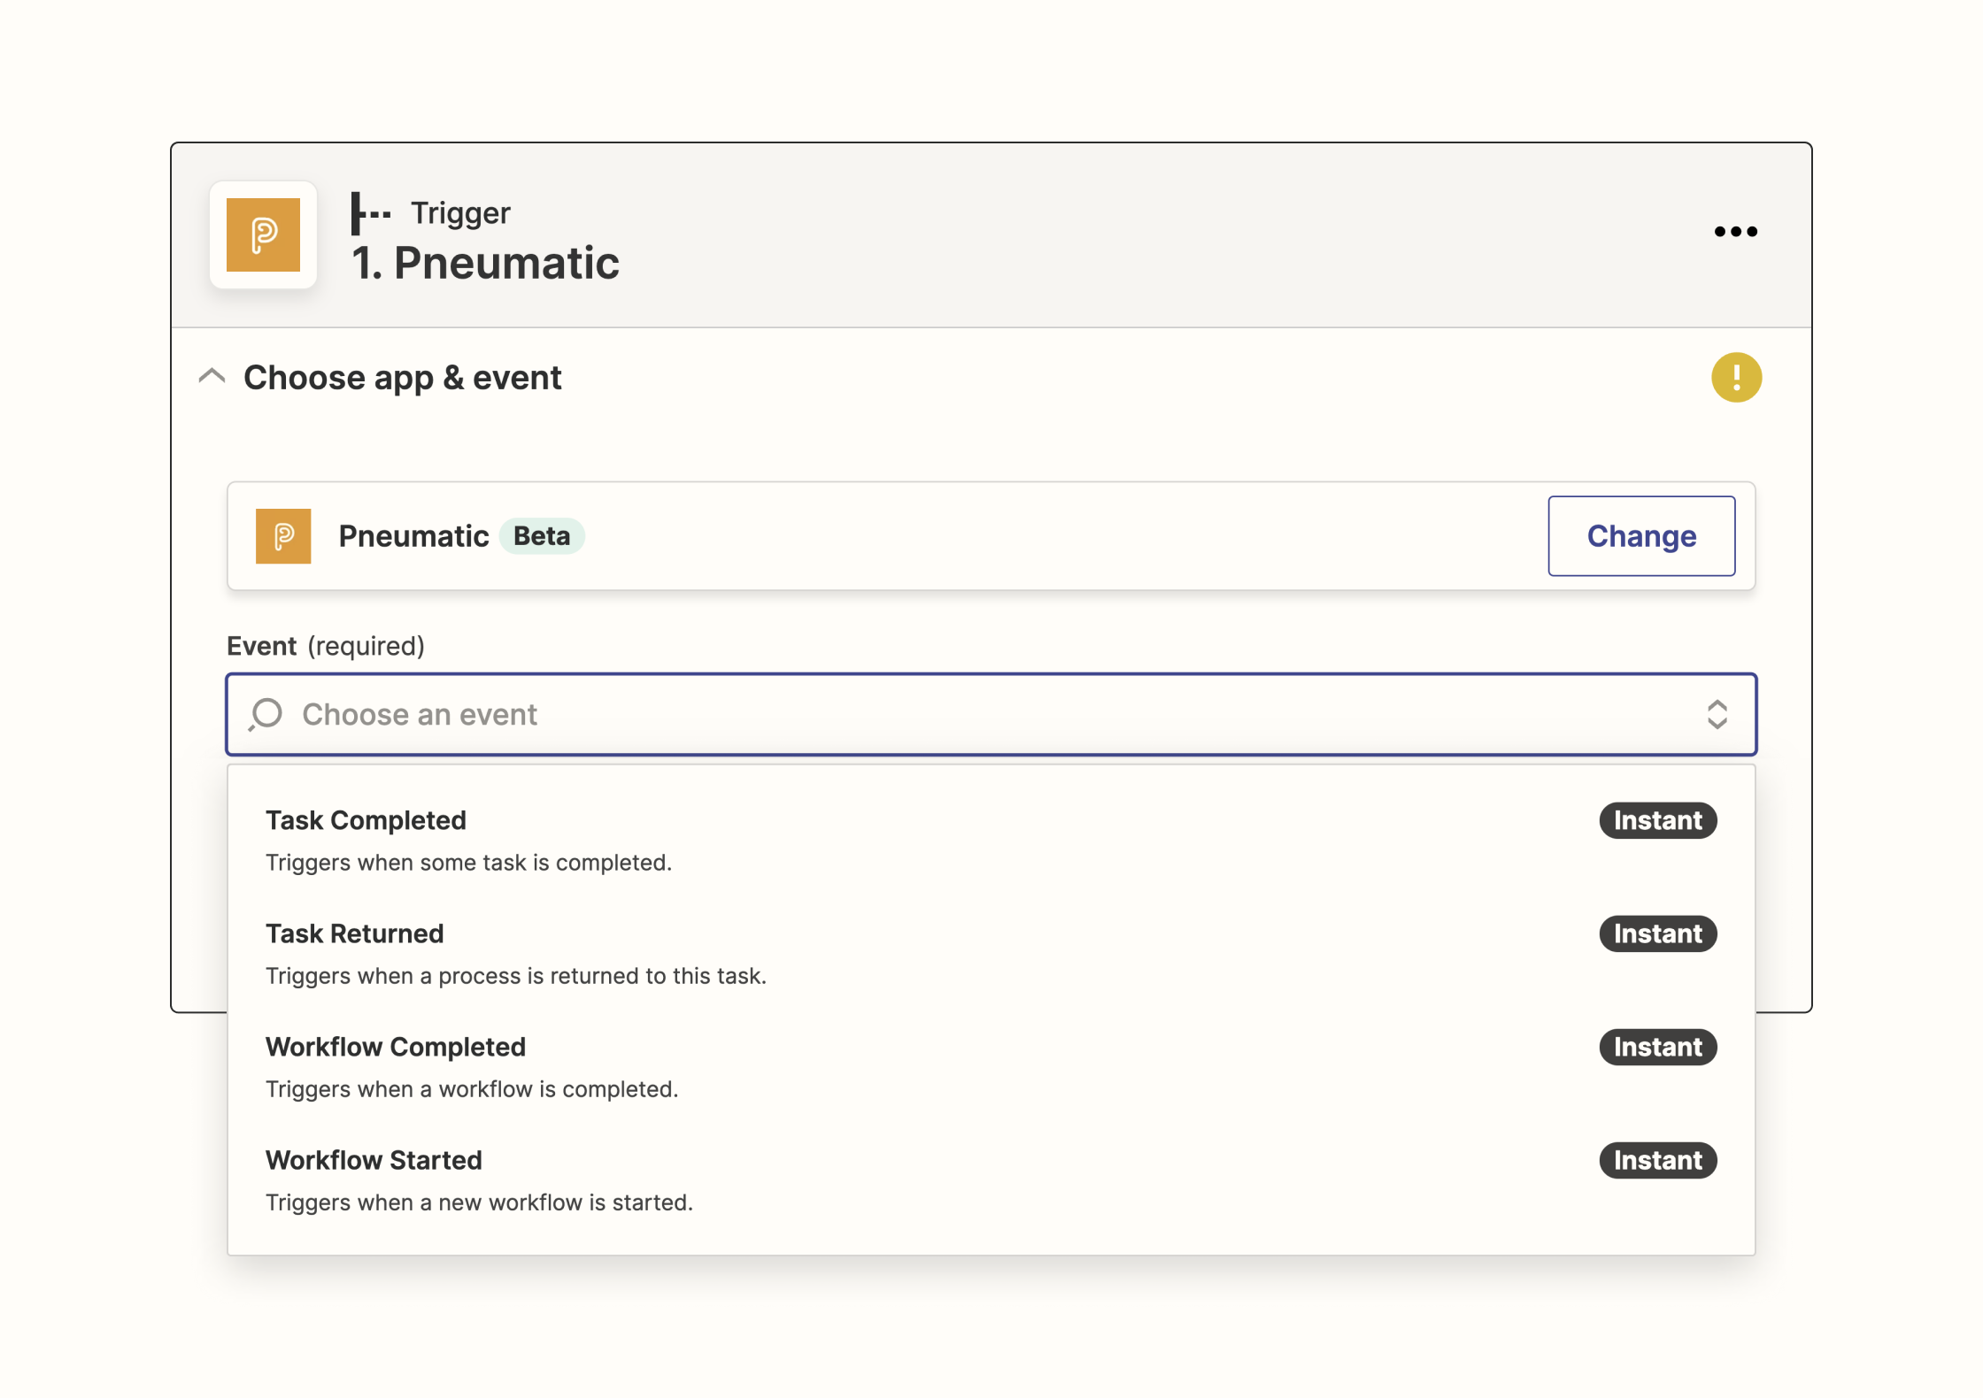Click the '1. Pneumatic' step title
The height and width of the screenshot is (1398, 1983).
485,264
